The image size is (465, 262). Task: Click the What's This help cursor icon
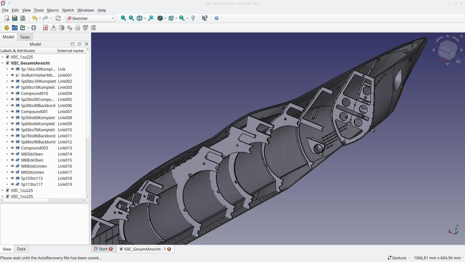[205, 18]
